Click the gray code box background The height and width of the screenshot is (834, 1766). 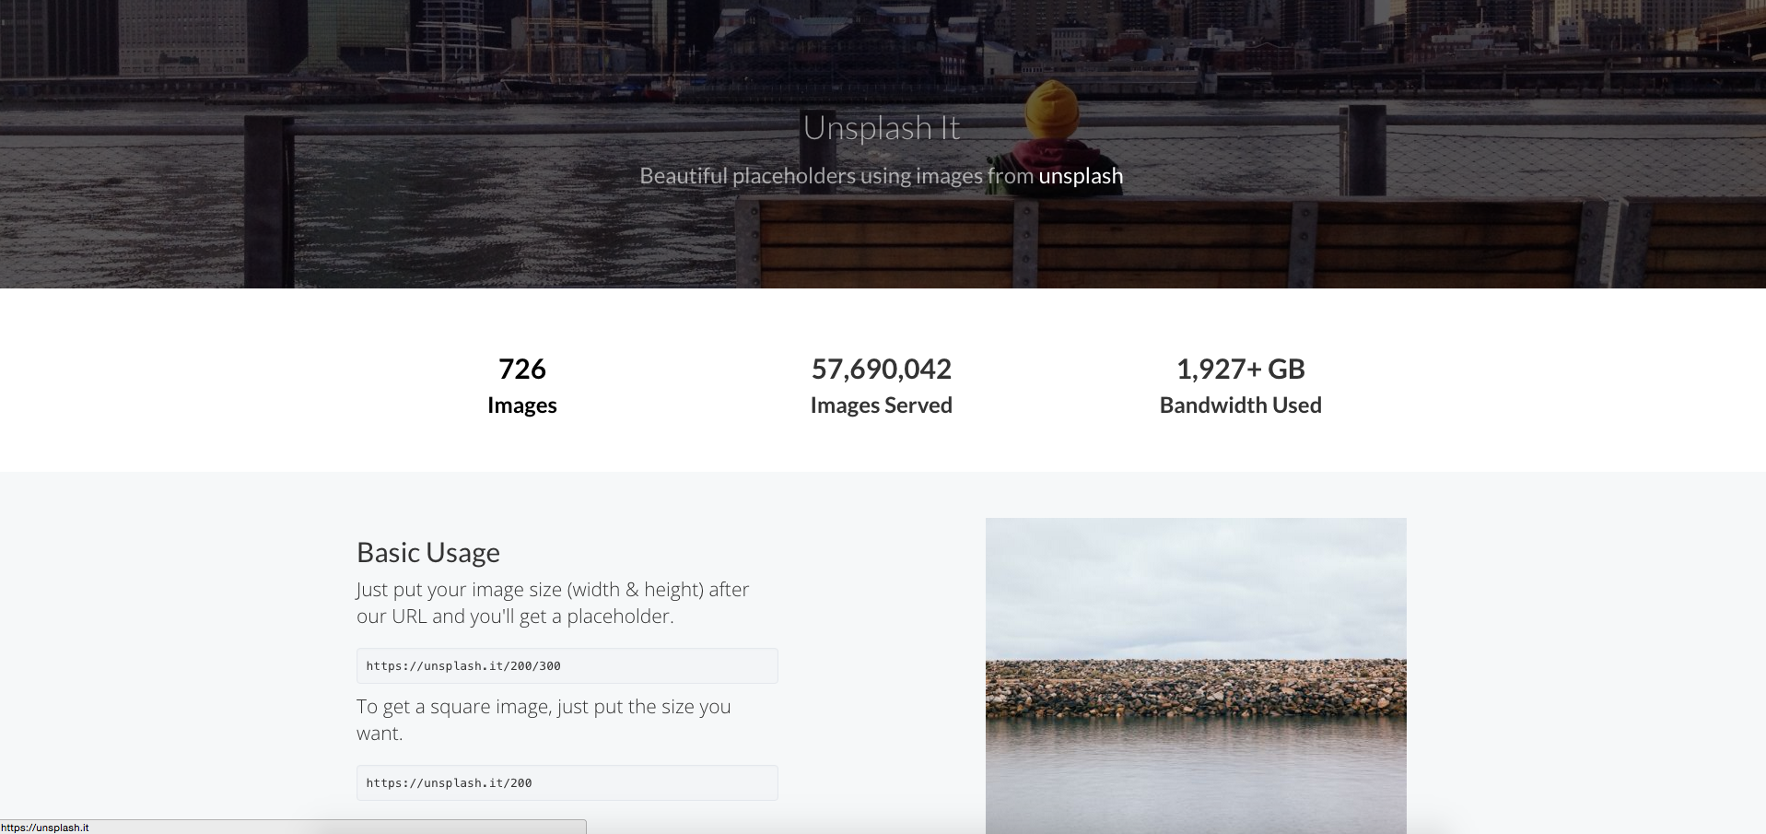coord(691,665)
